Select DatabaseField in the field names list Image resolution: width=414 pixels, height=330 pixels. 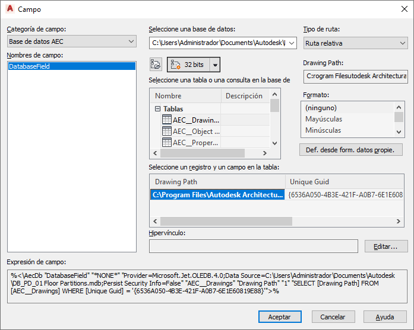coord(71,66)
